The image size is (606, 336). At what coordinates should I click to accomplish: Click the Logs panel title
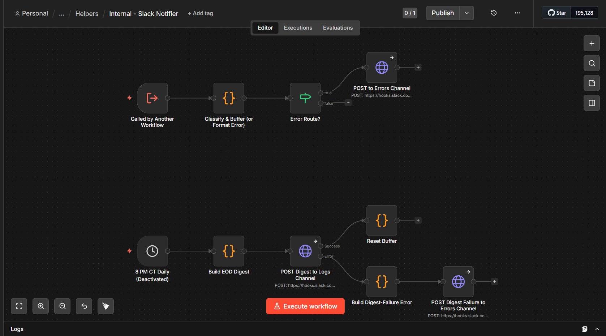(x=17, y=329)
